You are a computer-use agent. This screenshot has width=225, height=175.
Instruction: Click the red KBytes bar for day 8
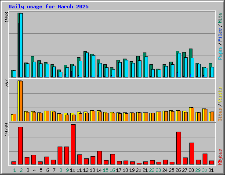point(60,156)
